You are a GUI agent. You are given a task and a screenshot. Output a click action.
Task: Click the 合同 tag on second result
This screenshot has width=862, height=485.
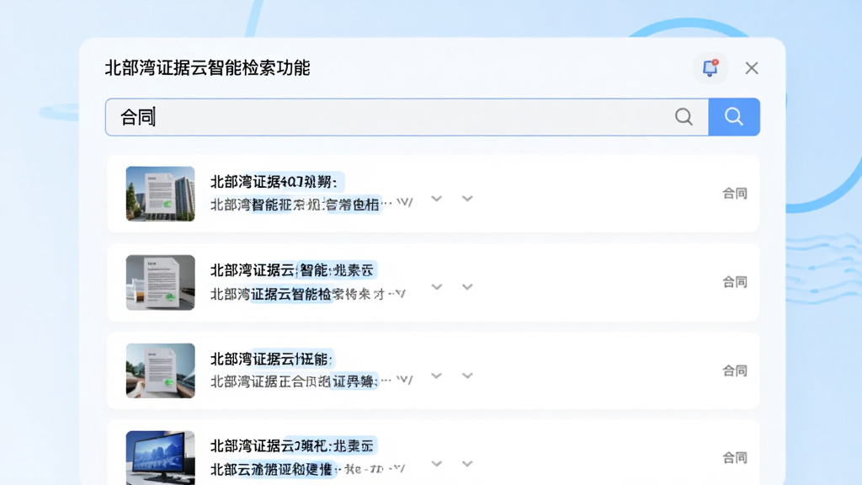pyautogui.click(x=734, y=282)
